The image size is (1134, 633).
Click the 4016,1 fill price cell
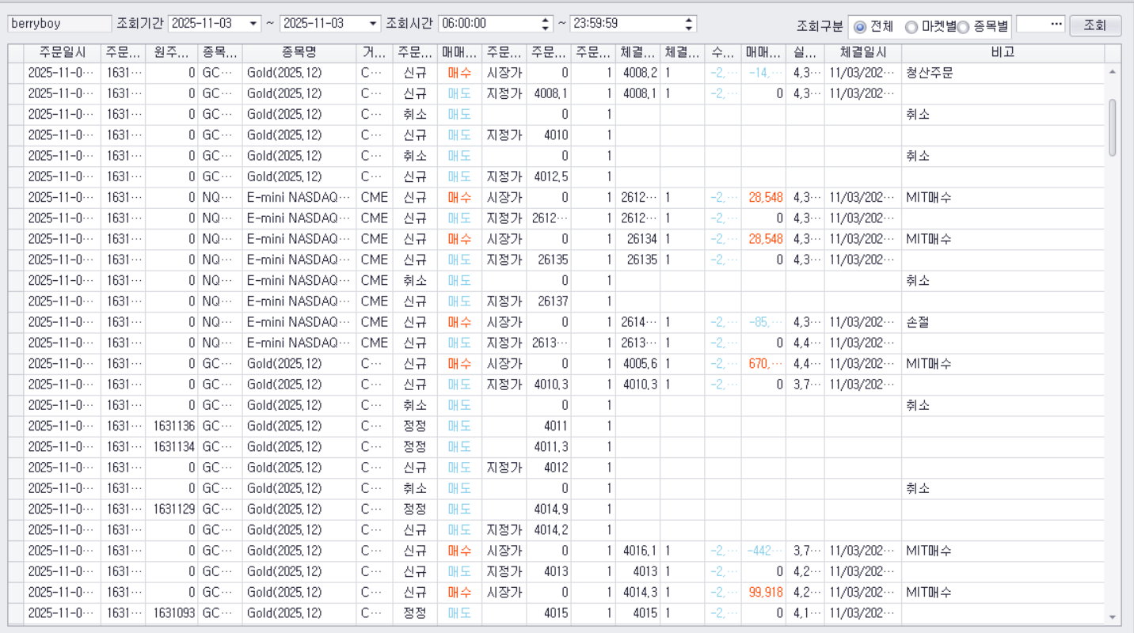[640, 551]
